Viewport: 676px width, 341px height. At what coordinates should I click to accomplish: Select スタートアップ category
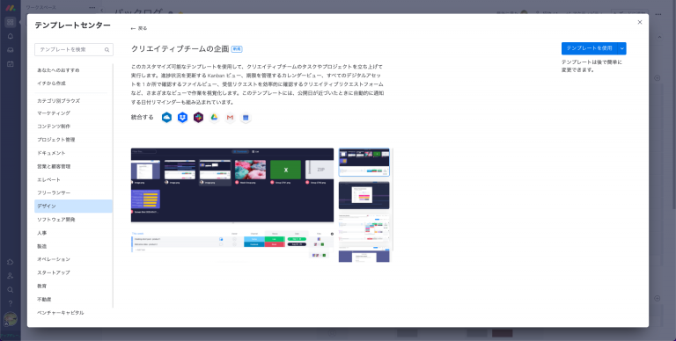pyautogui.click(x=54, y=272)
